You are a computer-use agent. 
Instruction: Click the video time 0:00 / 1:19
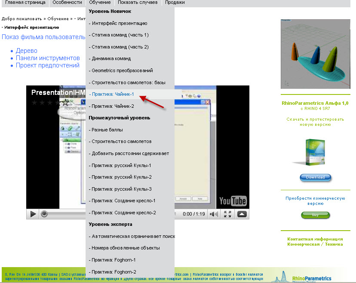[x=193, y=214]
